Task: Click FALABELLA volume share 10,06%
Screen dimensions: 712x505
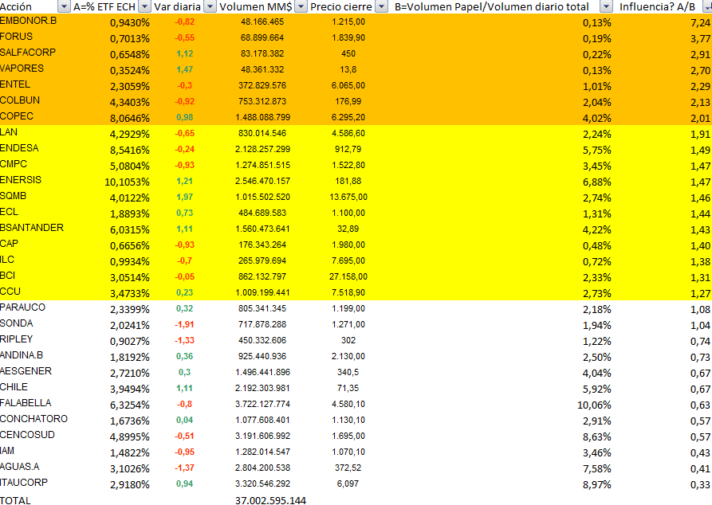Action: [594, 405]
